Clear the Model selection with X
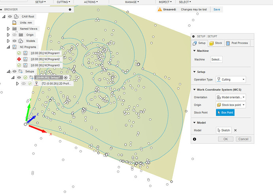The height and width of the screenshot is (194, 273). (235, 130)
